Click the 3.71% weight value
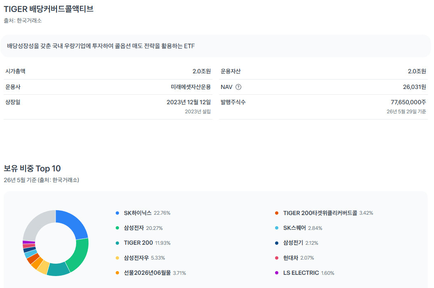434x288 pixels. click(x=180, y=273)
